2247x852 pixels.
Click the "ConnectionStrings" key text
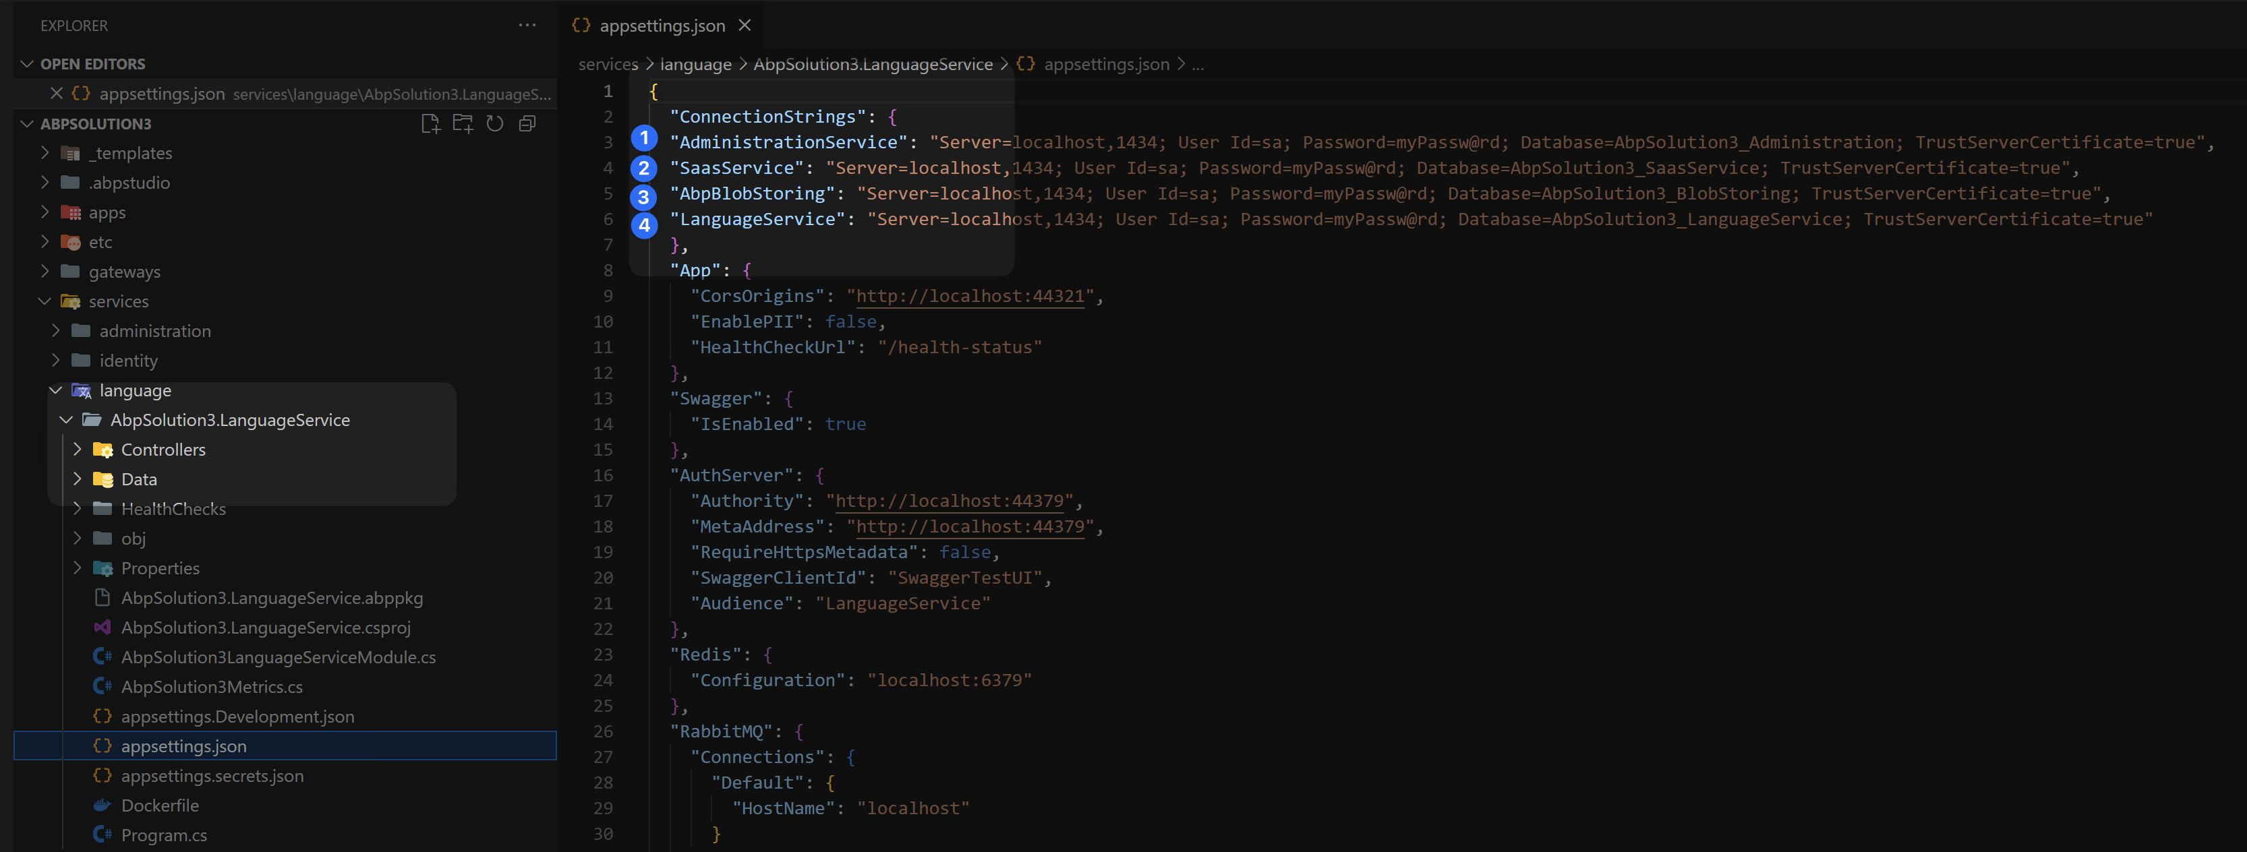pos(767,117)
